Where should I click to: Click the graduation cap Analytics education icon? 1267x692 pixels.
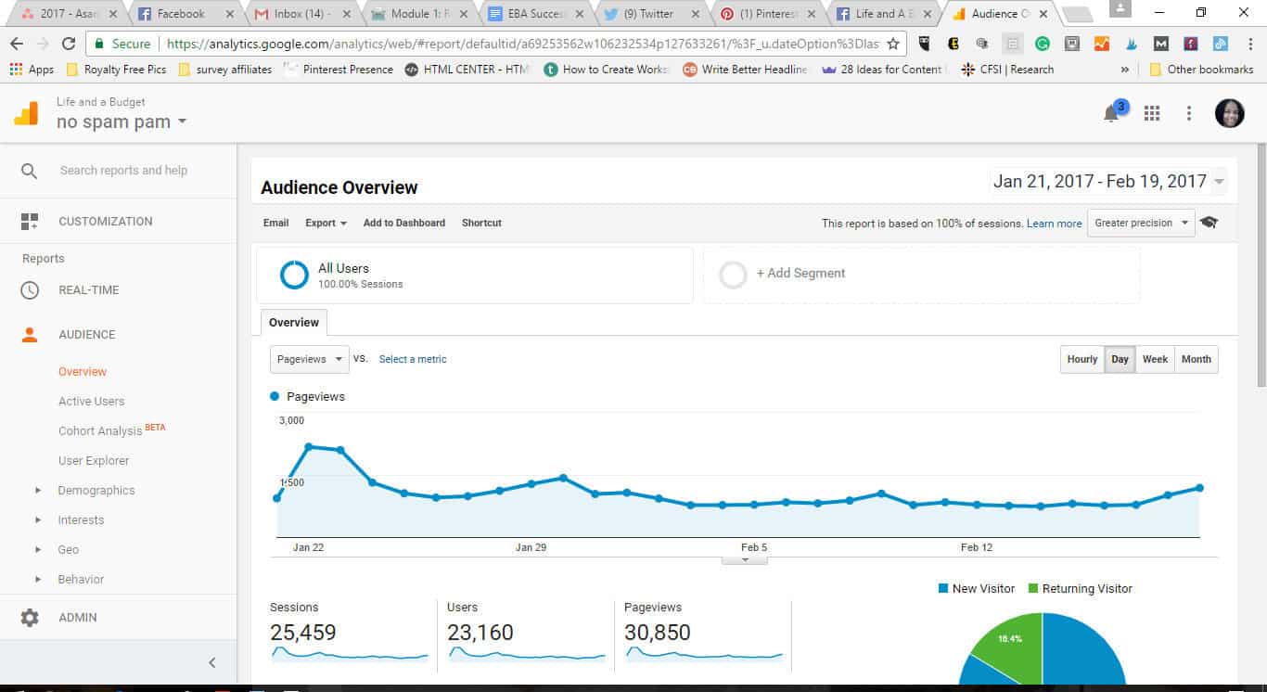pyautogui.click(x=1209, y=223)
